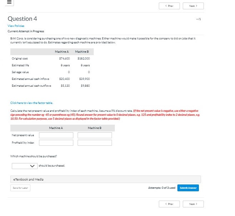Screen dimensions: 235x216
Task: Click the Profitability index row label
Action: point(23,143)
